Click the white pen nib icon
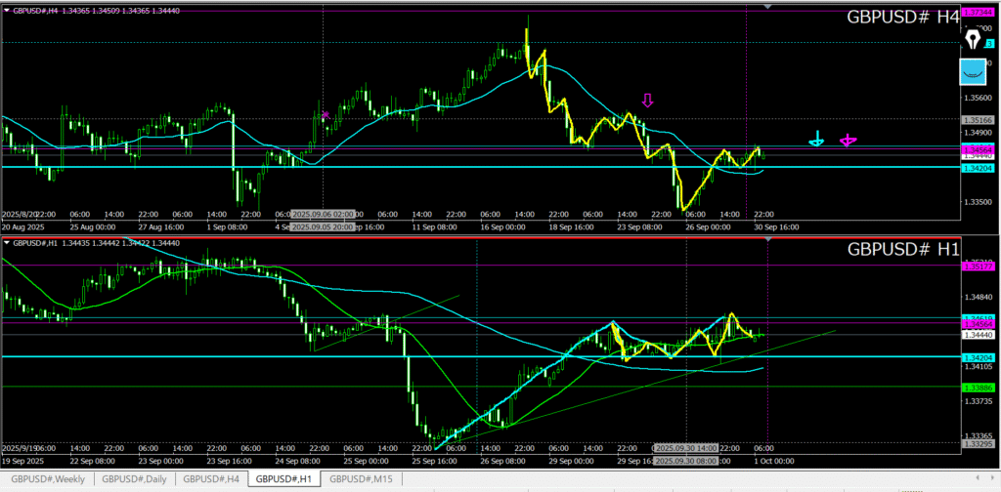 [x=973, y=38]
